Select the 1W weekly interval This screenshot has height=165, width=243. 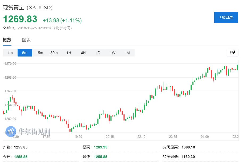[x=113, y=53]
